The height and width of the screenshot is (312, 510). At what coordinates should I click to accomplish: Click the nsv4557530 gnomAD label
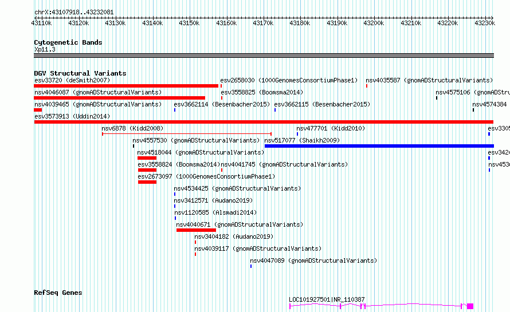click(196, 140)
